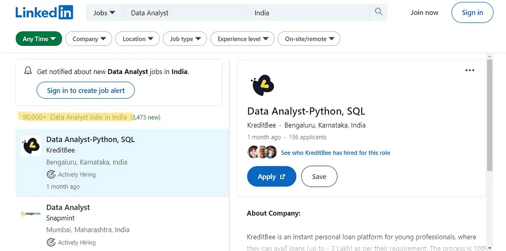This screenshot has width=506, height=251.
Task: Expand the Location filter dropdown
Action: pyautogui.click(x=137, y=39)
